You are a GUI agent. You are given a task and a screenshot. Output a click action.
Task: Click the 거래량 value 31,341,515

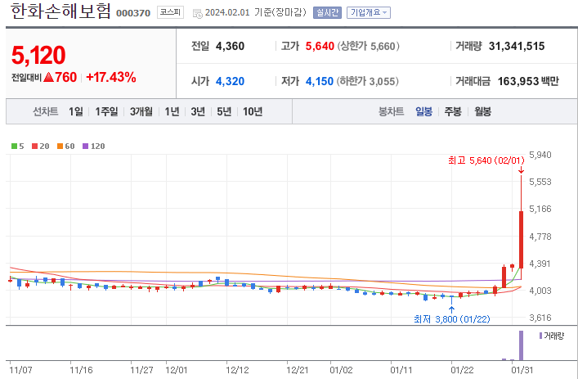pyautogui.click(x=517, y=46)
